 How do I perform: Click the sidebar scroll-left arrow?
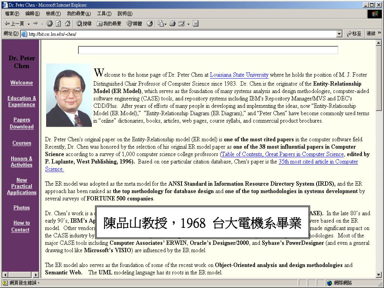tap(5, 275)
